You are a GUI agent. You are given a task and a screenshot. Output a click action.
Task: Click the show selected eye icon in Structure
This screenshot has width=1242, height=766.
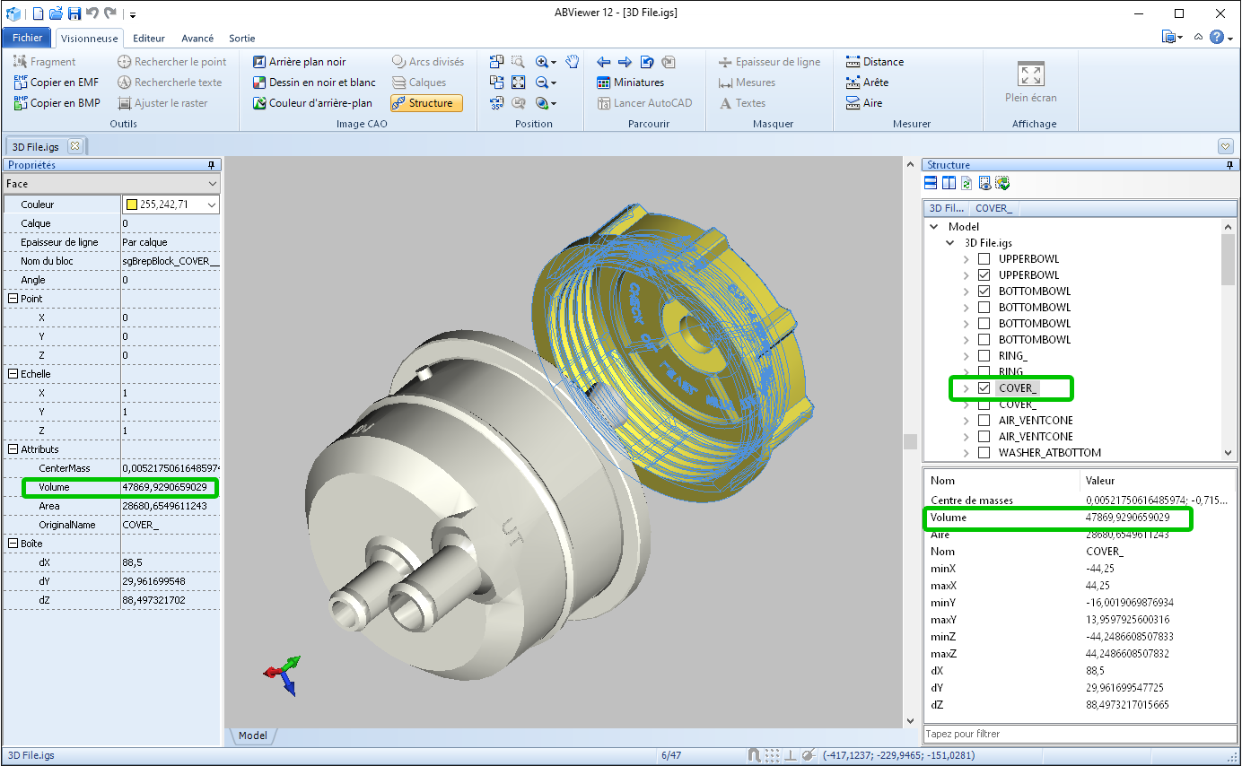pos(984,183)
